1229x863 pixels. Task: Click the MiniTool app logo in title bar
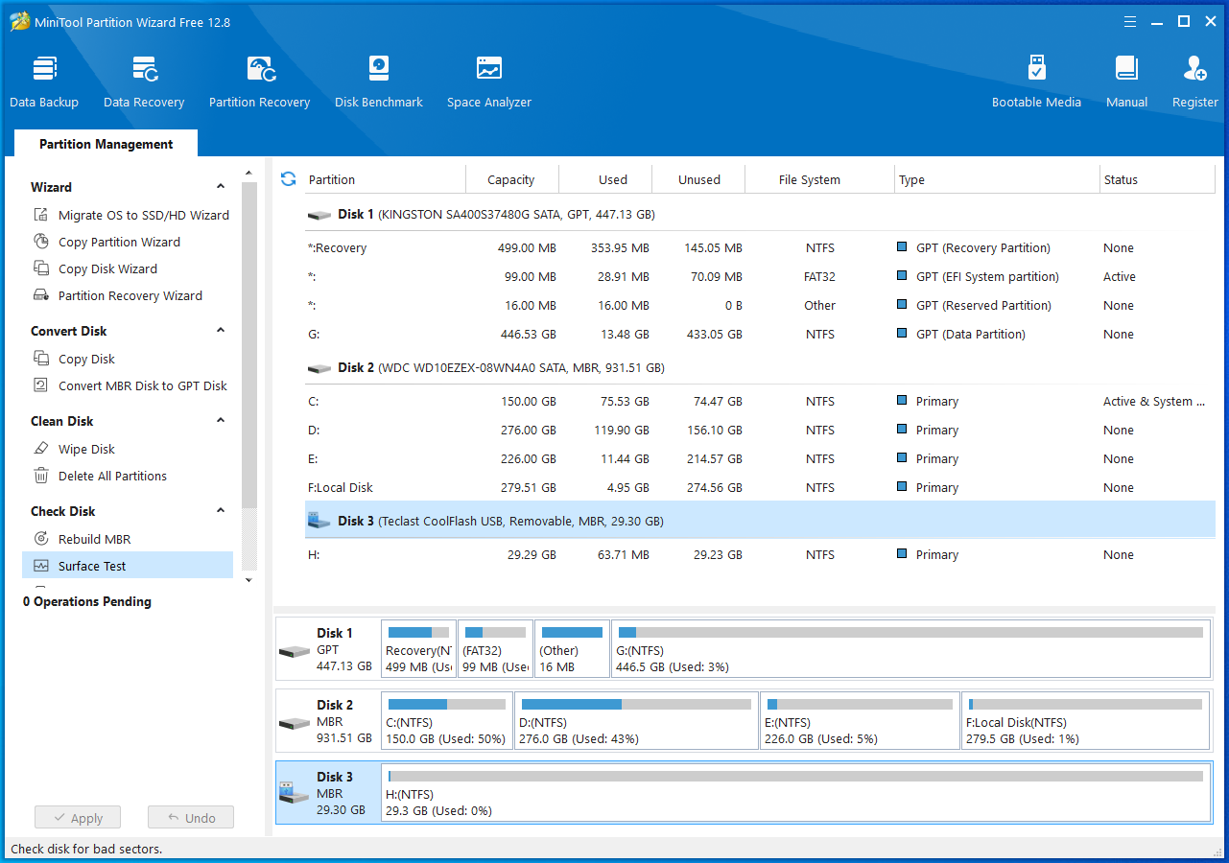(x=19, y=21)
